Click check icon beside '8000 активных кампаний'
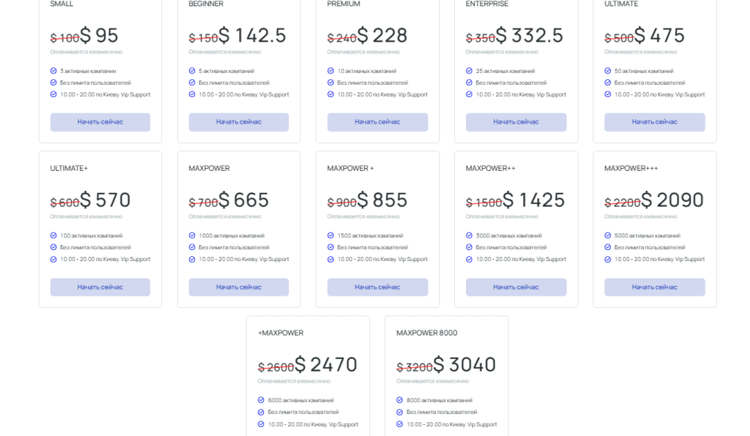Screen dimensions: 750x436 pos(399,400)
